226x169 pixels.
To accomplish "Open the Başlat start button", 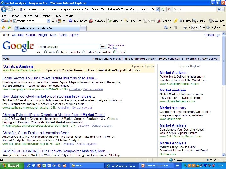I will point(12,166).
